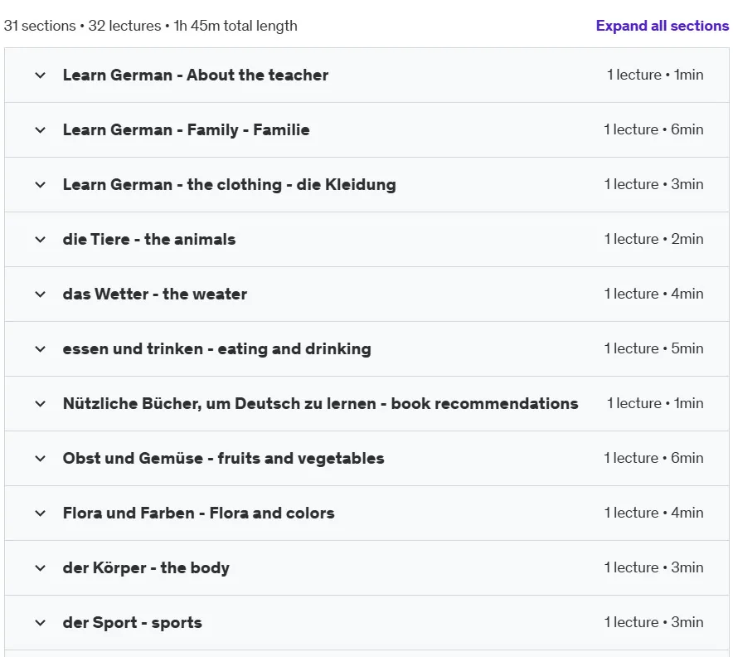The height and width of the screenshot is (657, 733).
Task: Expand chevron for Nützliche Bücher section
Action: pyautogui.click(x=40, y=403)
